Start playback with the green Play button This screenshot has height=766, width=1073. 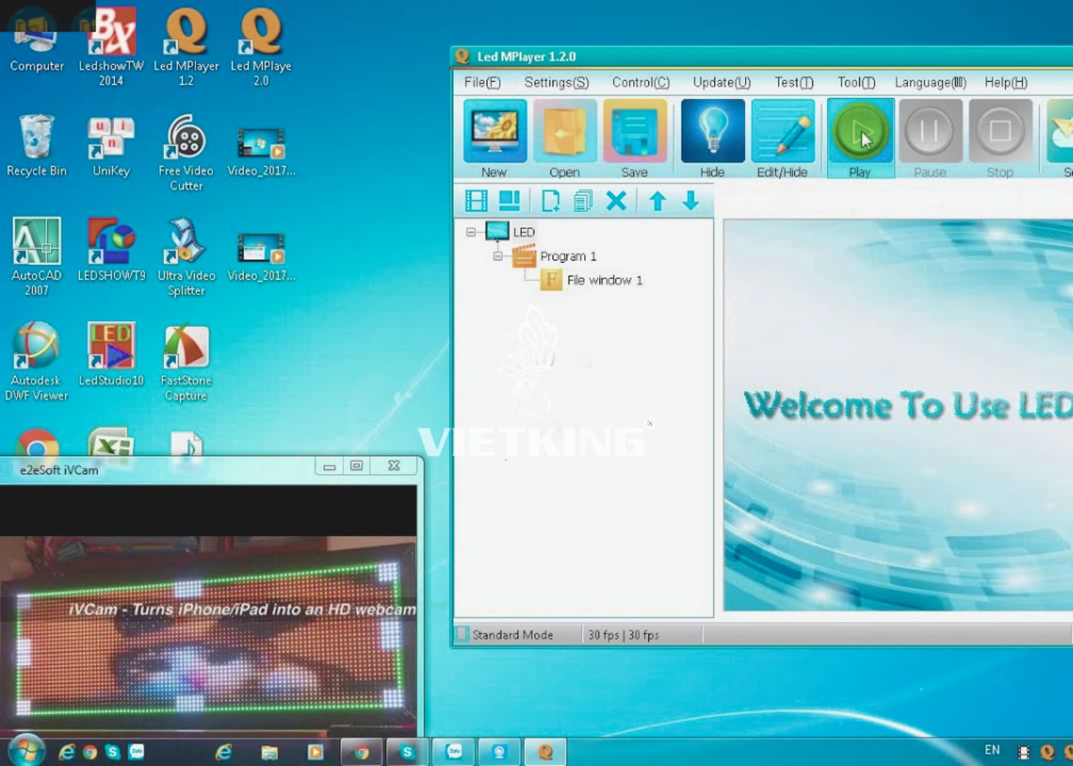pos(860,139)
